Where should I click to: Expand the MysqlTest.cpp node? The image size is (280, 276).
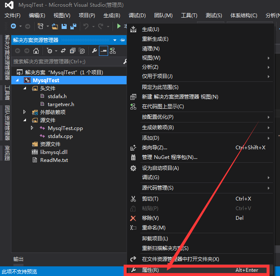(32, 128)
